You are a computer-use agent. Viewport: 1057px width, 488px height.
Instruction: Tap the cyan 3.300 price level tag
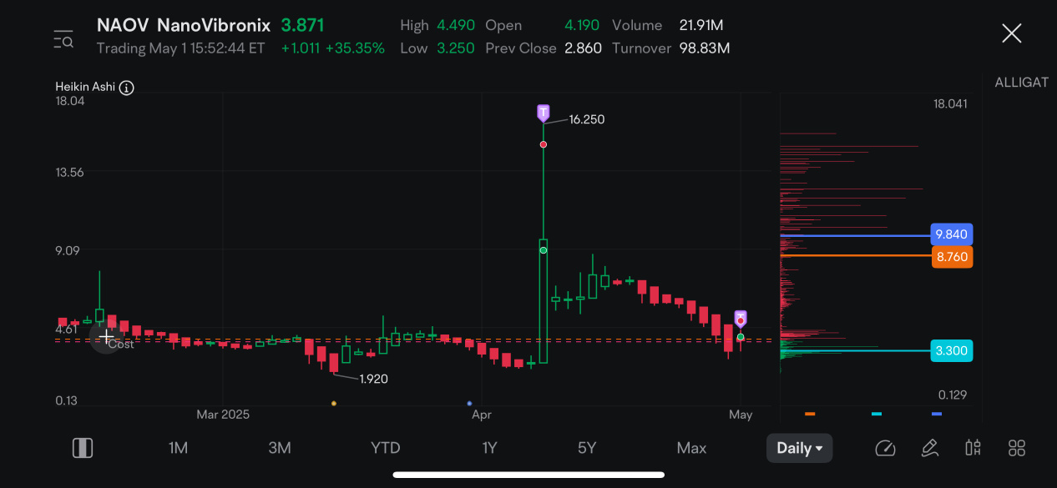click(952, 350)
